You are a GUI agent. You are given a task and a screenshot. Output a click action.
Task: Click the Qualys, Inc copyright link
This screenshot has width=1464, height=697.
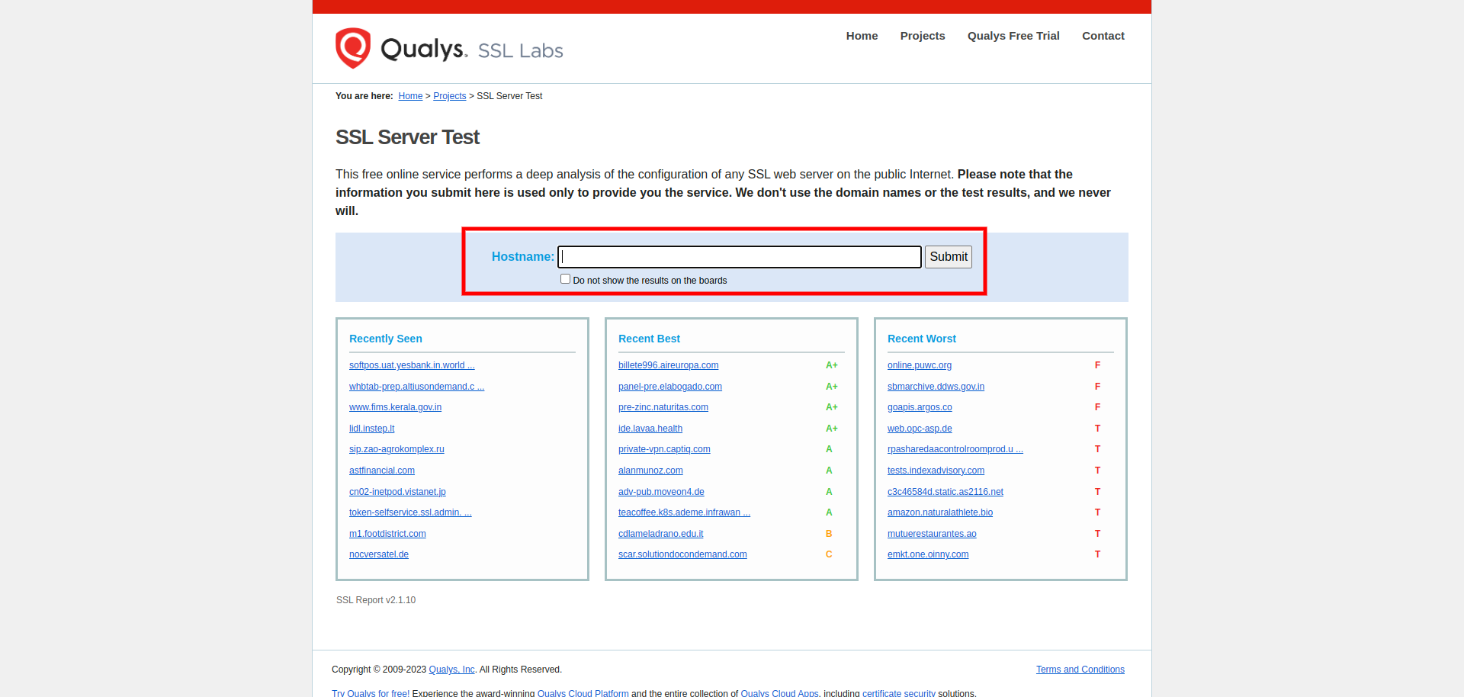[451, 670]
